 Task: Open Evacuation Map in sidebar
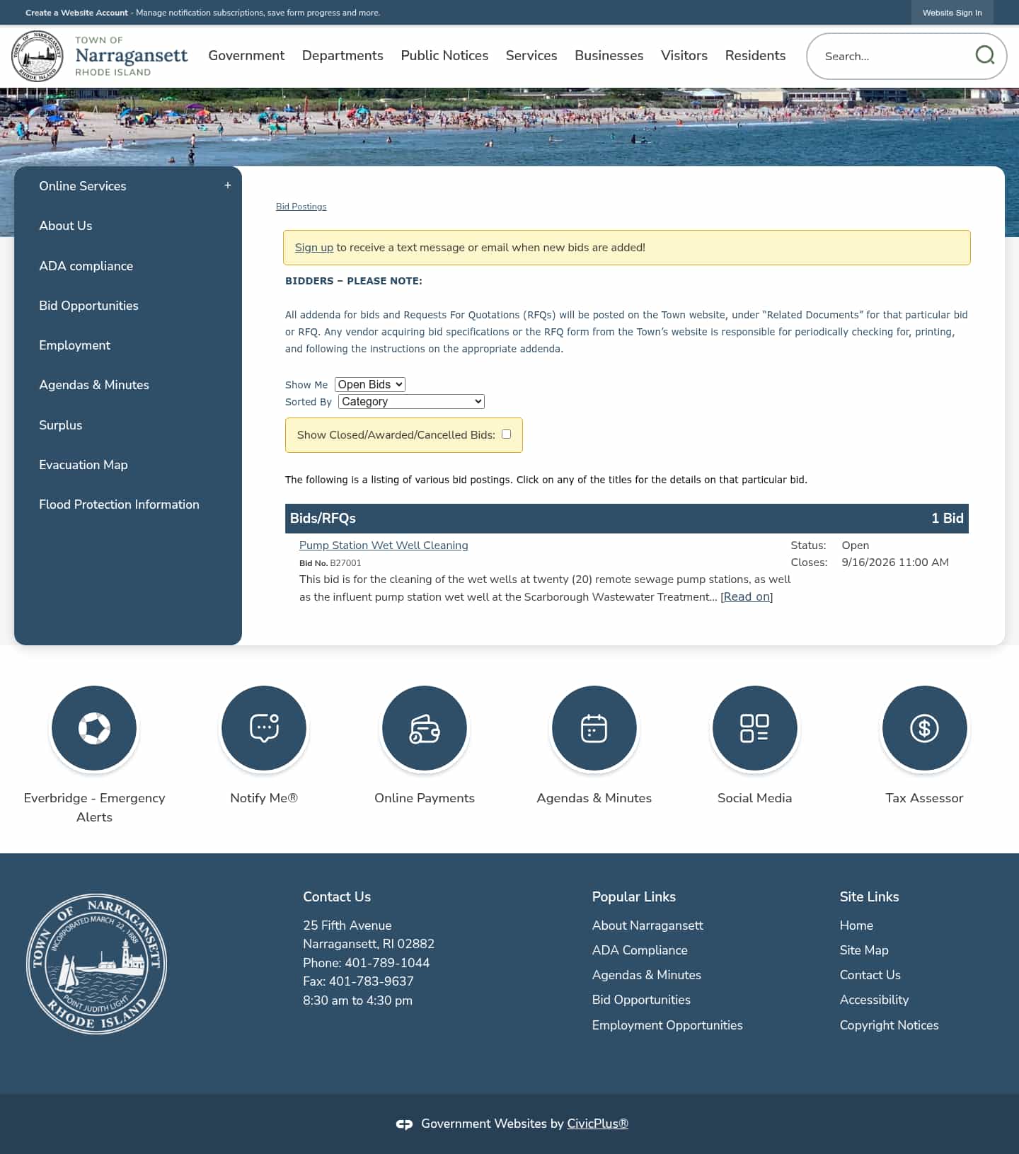coord(84,465)
